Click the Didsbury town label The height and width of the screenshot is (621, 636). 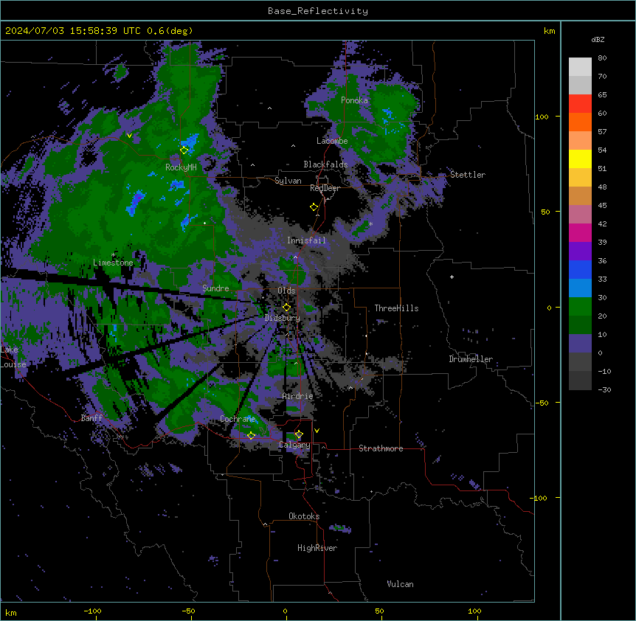(283, 318)
